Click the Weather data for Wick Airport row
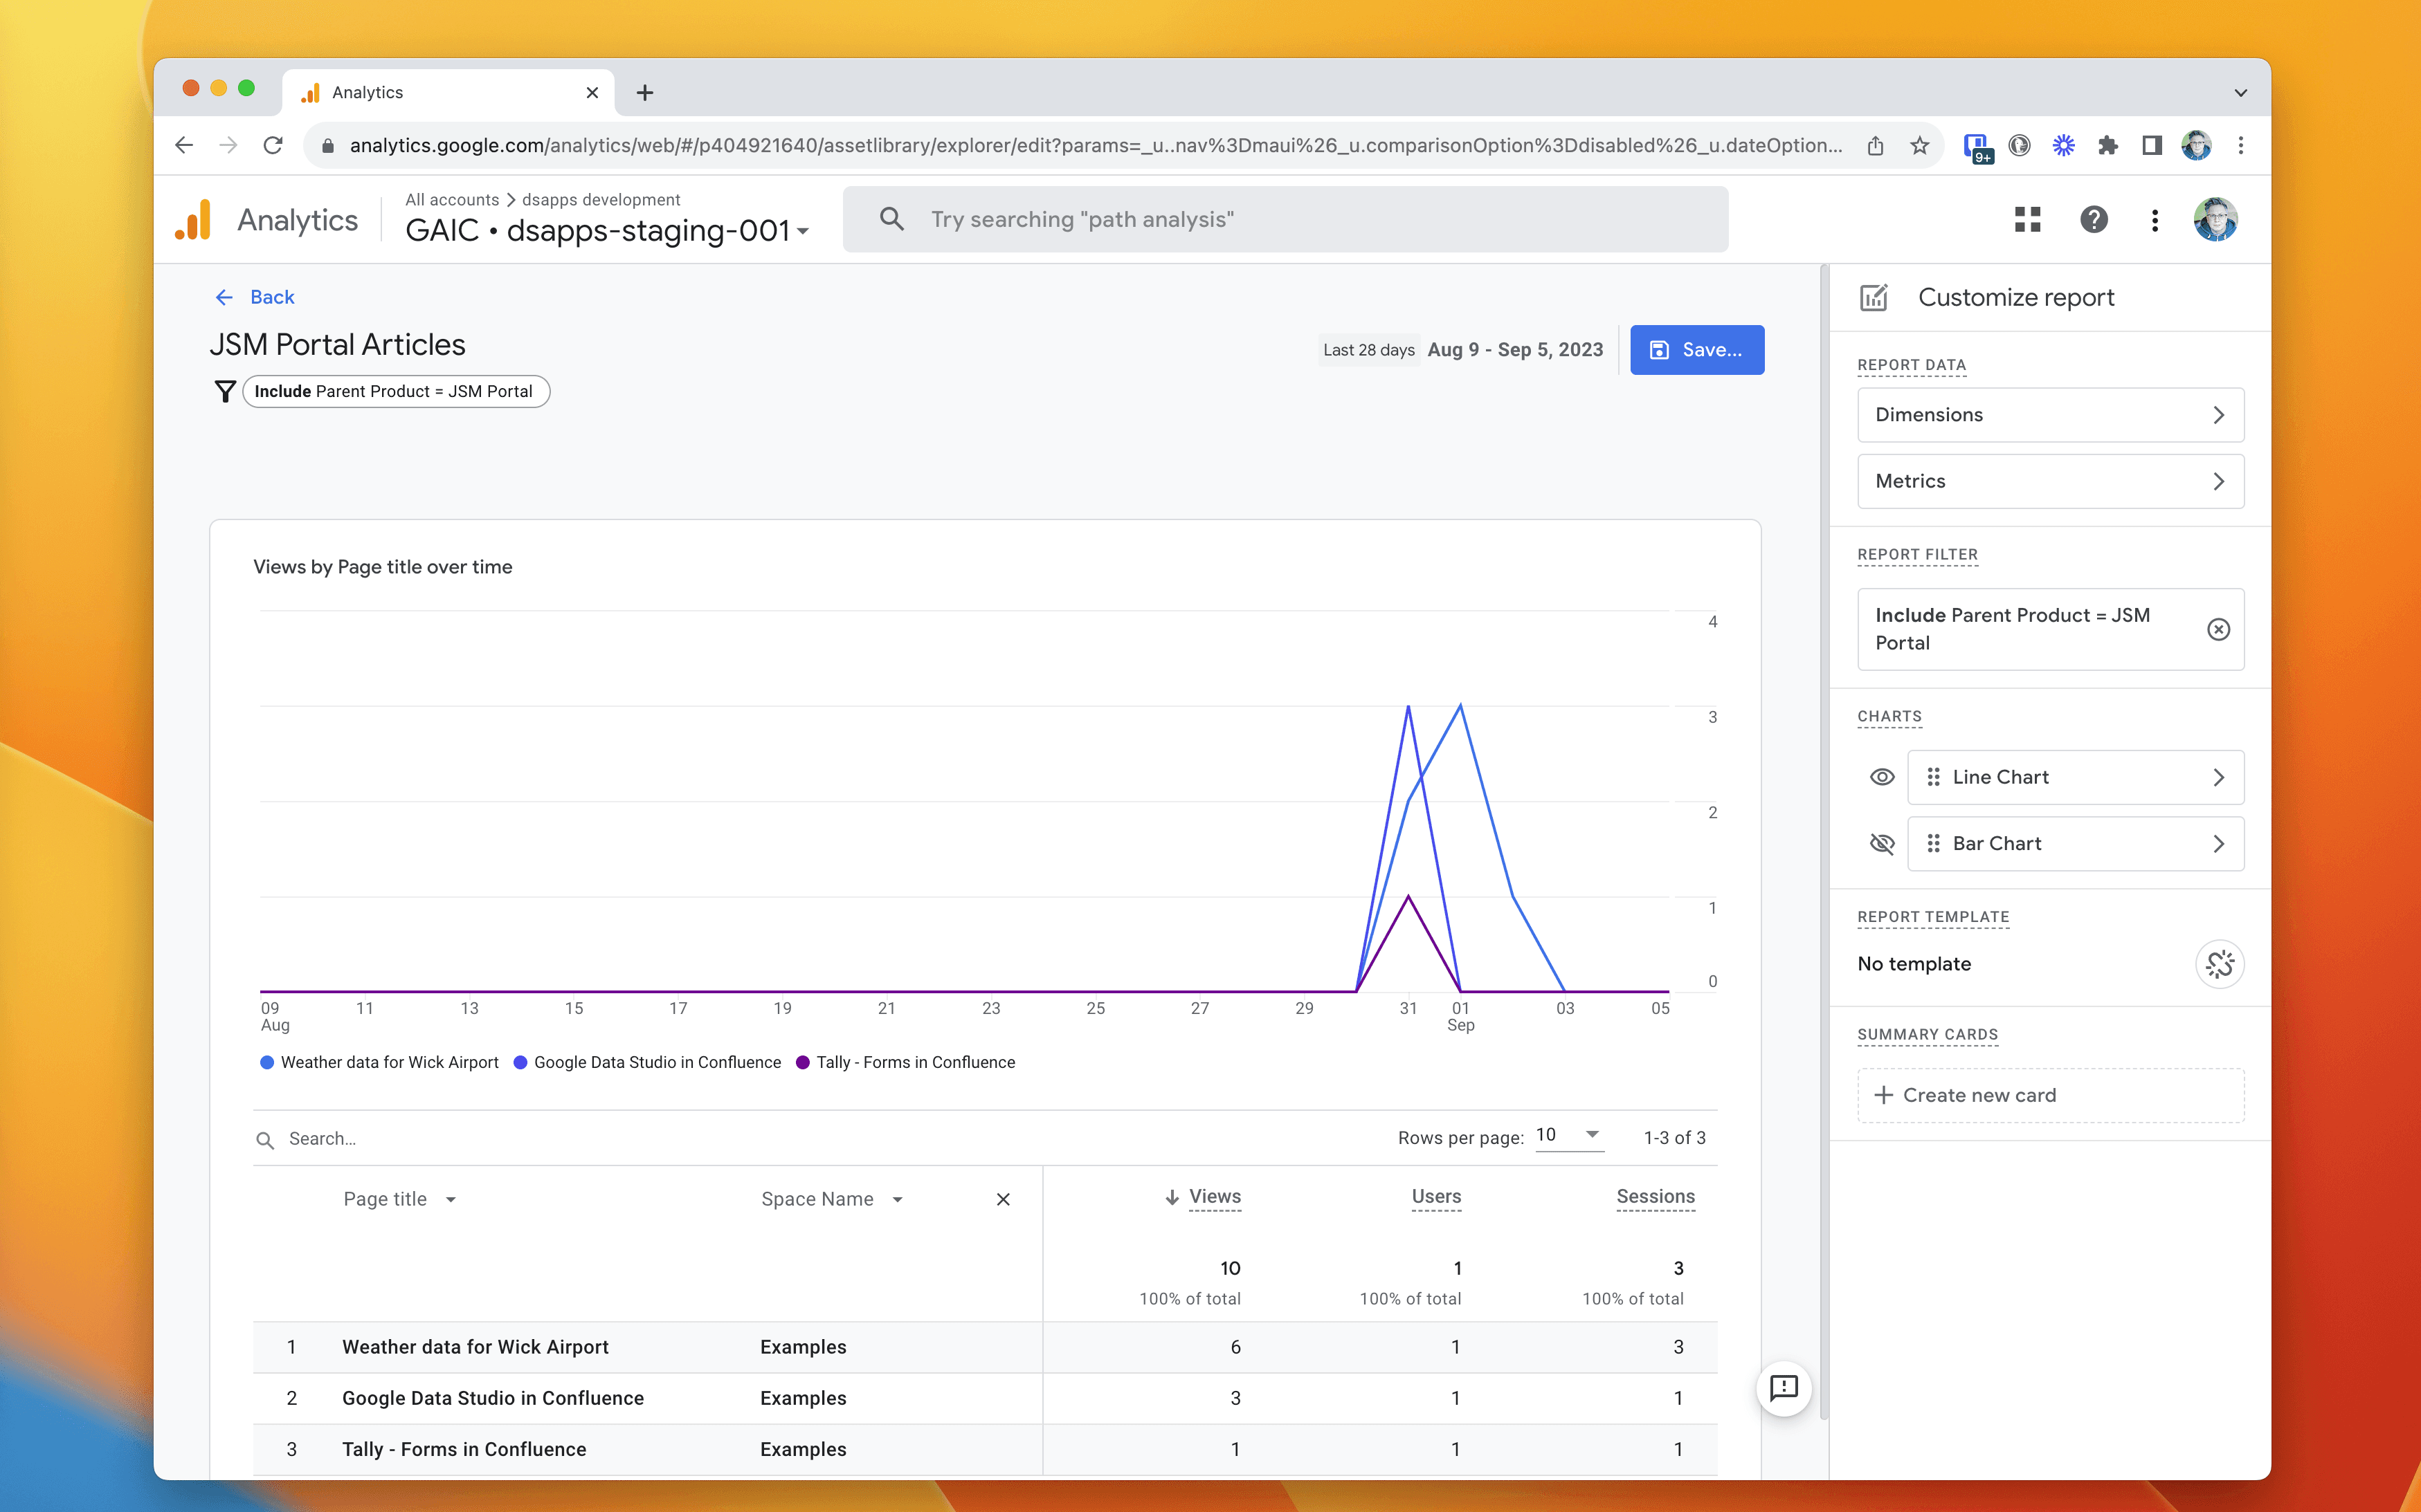 (984, 1347)
